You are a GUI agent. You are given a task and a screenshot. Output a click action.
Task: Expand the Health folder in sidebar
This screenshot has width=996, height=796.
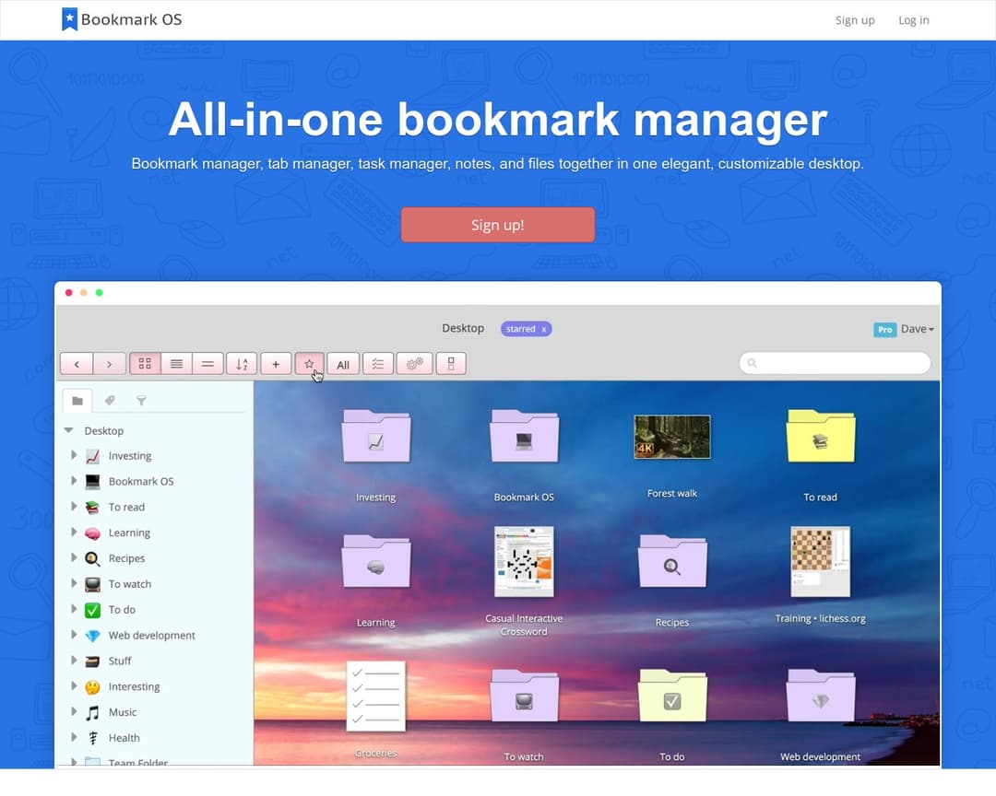(x=74, y=737)
